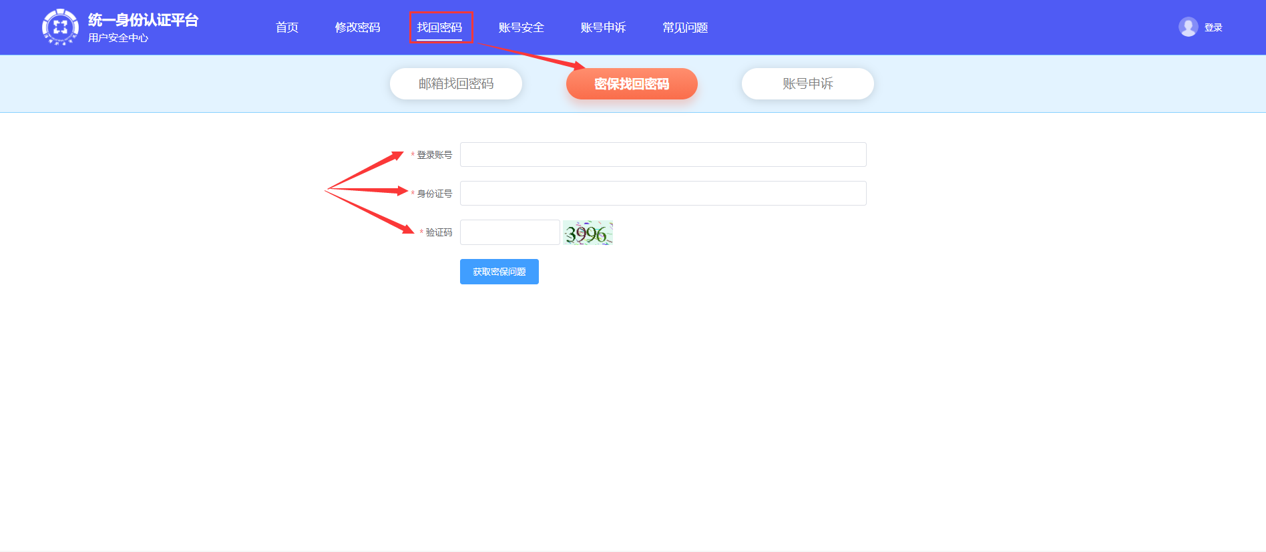Screen dimensions: 1266x552
Task: Switch to the 邮箱找回密码 tab
Action: 456,84
